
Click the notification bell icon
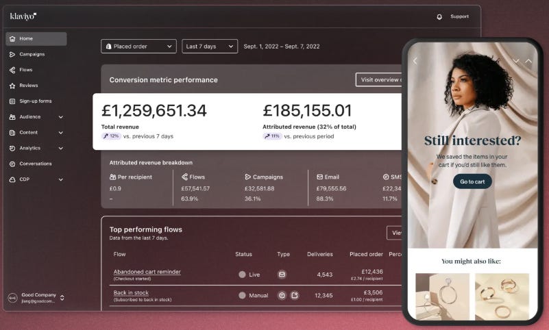point(439,17)
